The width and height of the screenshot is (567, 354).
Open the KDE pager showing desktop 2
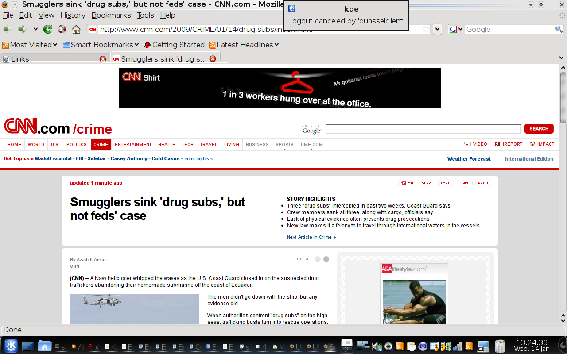pyautogui.click(x=347, y=346)
